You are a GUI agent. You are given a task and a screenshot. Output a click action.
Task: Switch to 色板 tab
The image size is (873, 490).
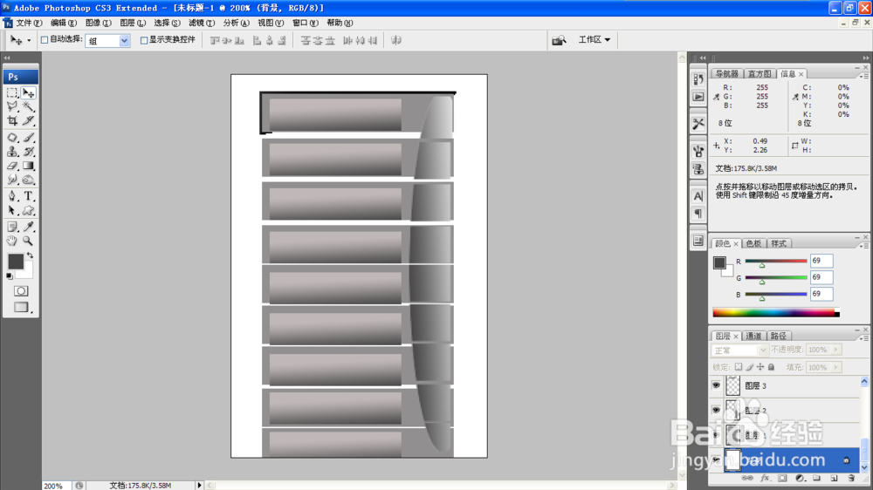tap(753, 243)
